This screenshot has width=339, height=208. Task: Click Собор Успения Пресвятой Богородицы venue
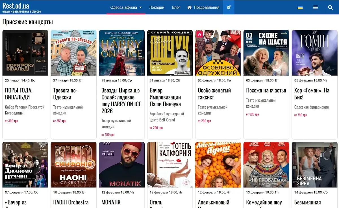(x=25, y=110)
